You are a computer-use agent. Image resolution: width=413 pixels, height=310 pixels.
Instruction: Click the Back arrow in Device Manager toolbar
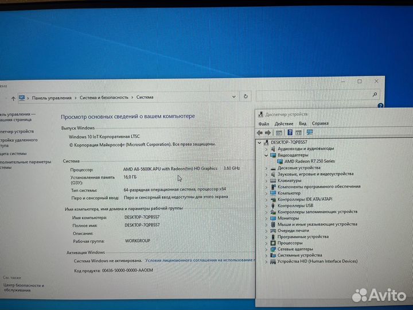click(x=260, y=133)
